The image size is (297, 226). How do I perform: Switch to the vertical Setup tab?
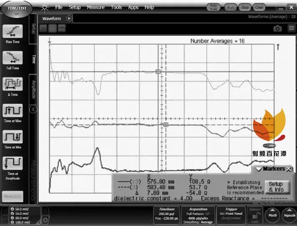click(33, 28)
